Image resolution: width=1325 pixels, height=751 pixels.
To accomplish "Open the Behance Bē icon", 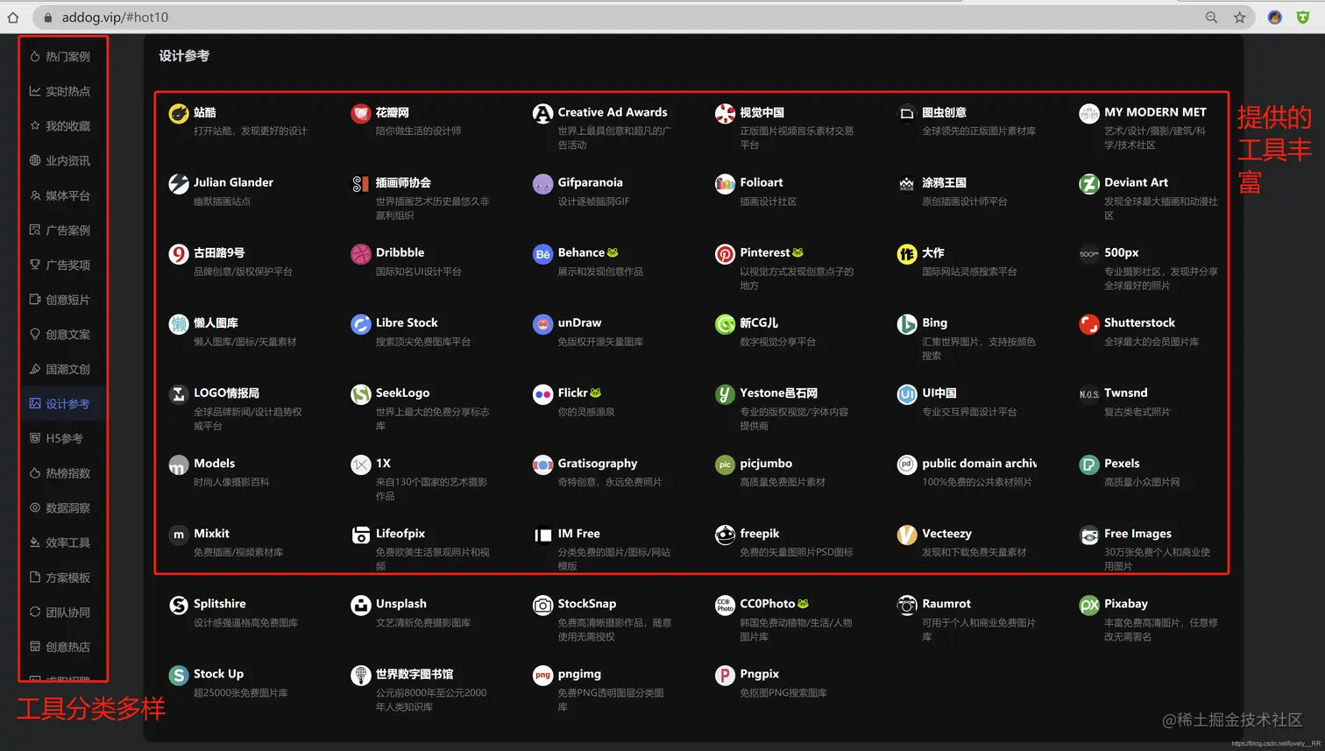I will (x=542, y=254).
